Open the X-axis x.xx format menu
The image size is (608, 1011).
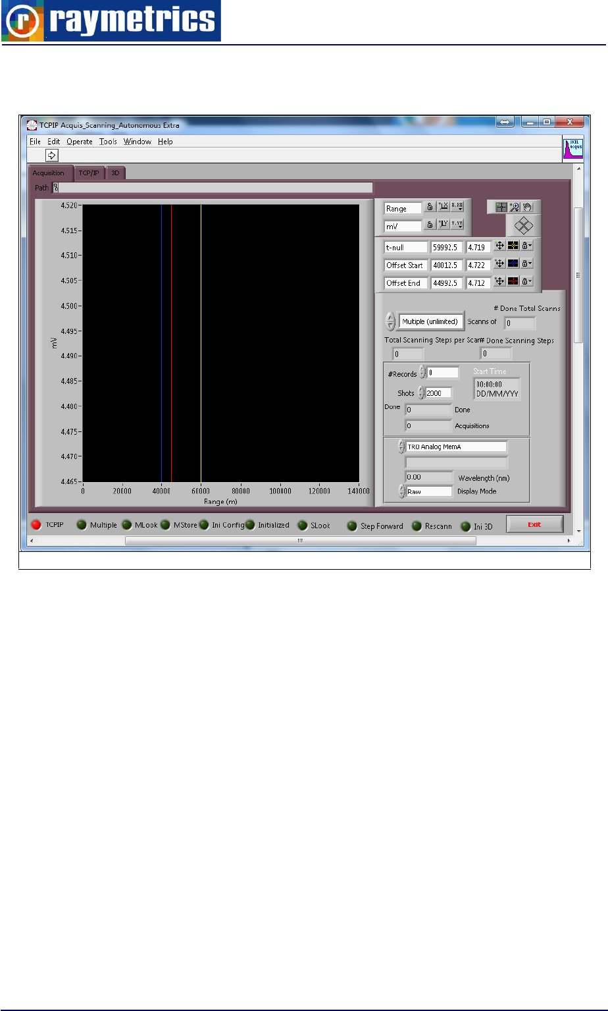click(457, 207)
